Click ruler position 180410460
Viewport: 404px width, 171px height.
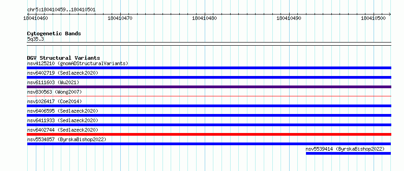[x=35, y=18]
